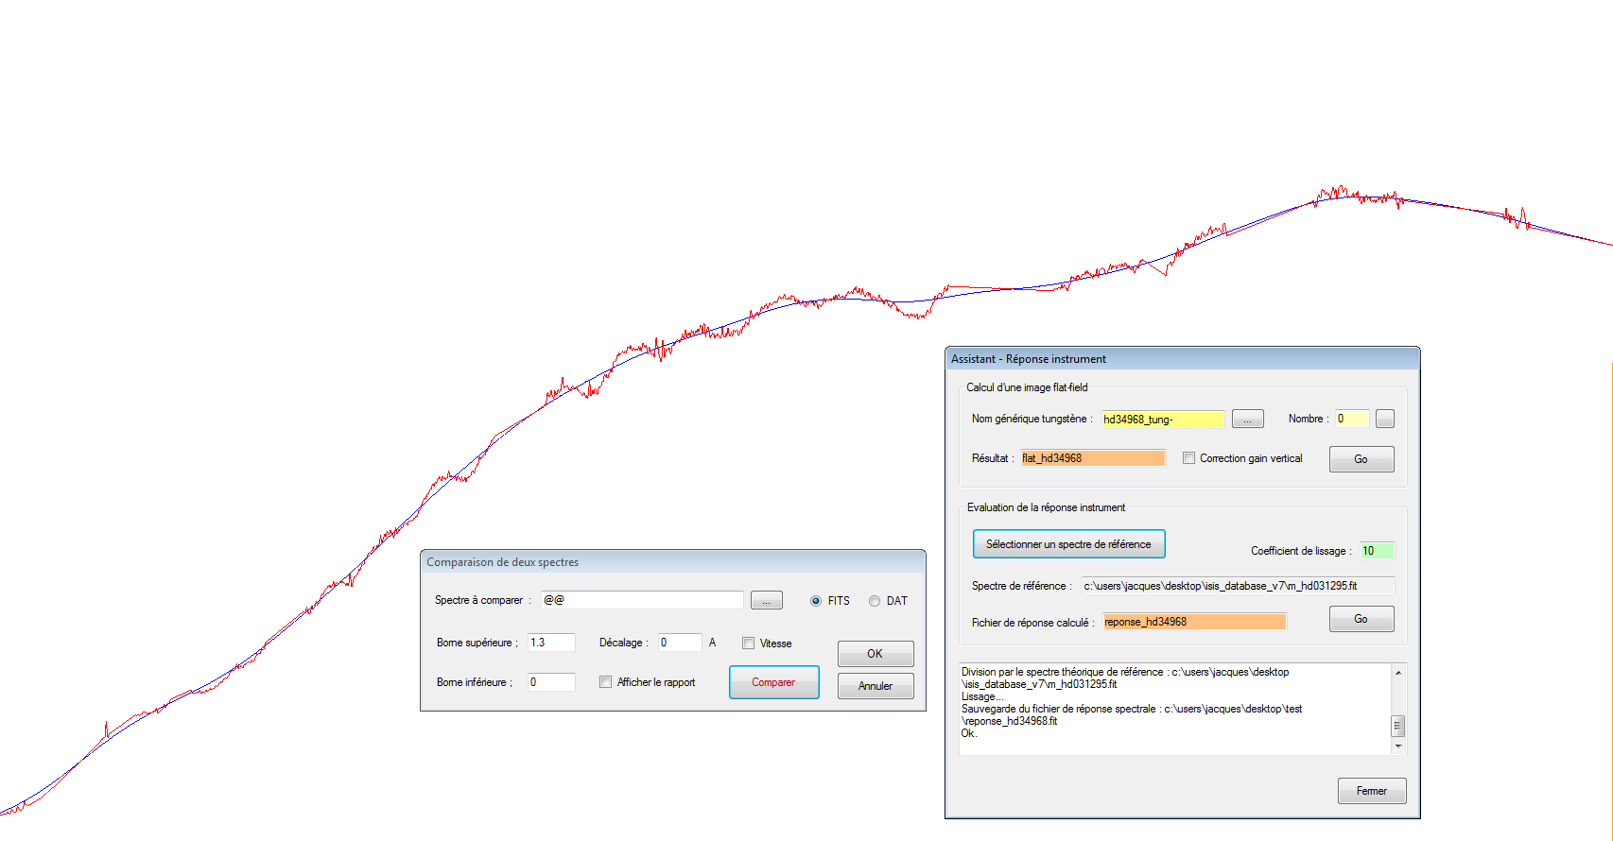Click Annuler to cancel comparison
The image size is (1613, 841).
pos(875,686)
